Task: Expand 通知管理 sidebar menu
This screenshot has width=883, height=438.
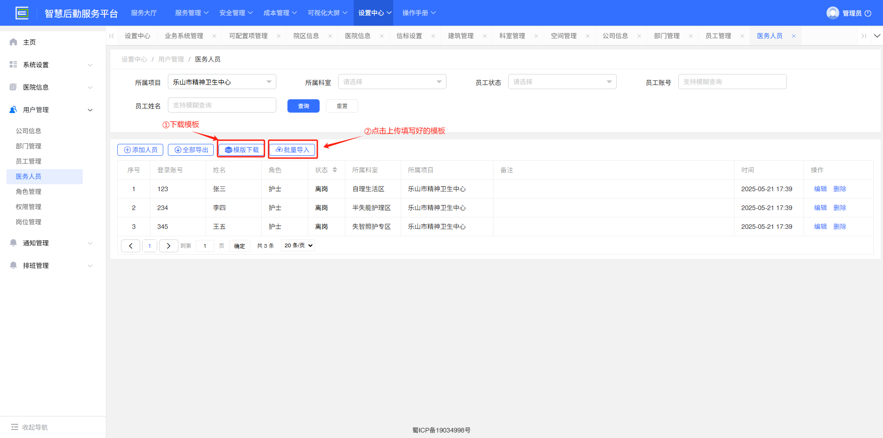Action: click(90, 243)
